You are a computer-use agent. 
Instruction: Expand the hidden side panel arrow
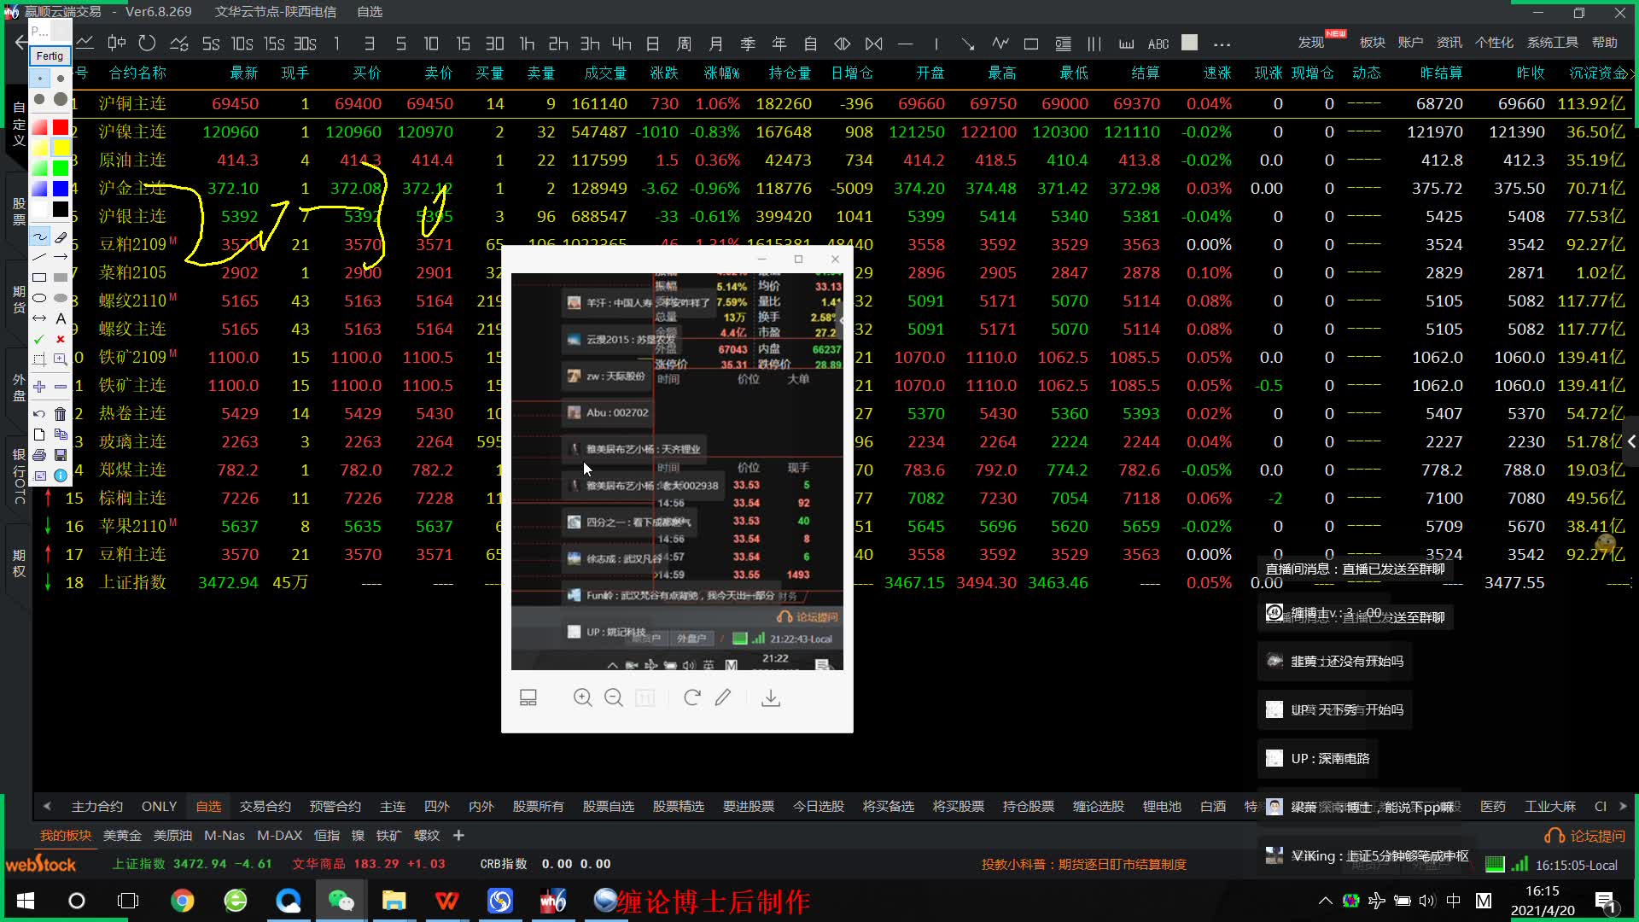click(x=1631, y=441)
